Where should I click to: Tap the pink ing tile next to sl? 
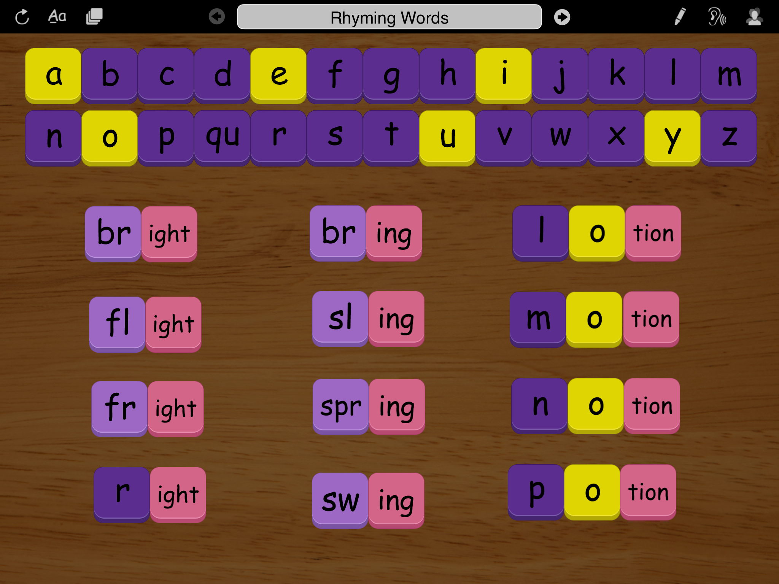[396, 318]
